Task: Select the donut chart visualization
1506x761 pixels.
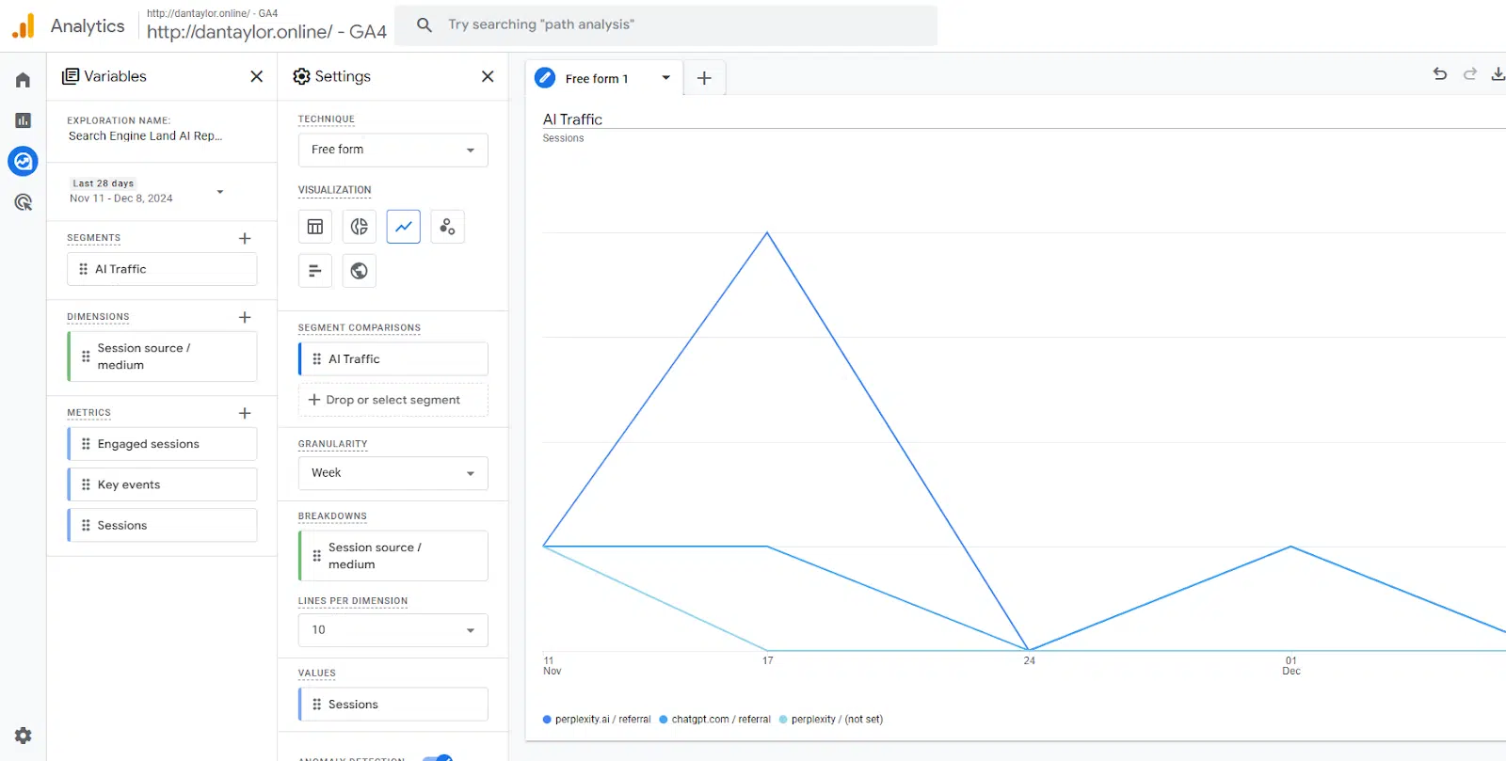Action: tap(359, 227)
